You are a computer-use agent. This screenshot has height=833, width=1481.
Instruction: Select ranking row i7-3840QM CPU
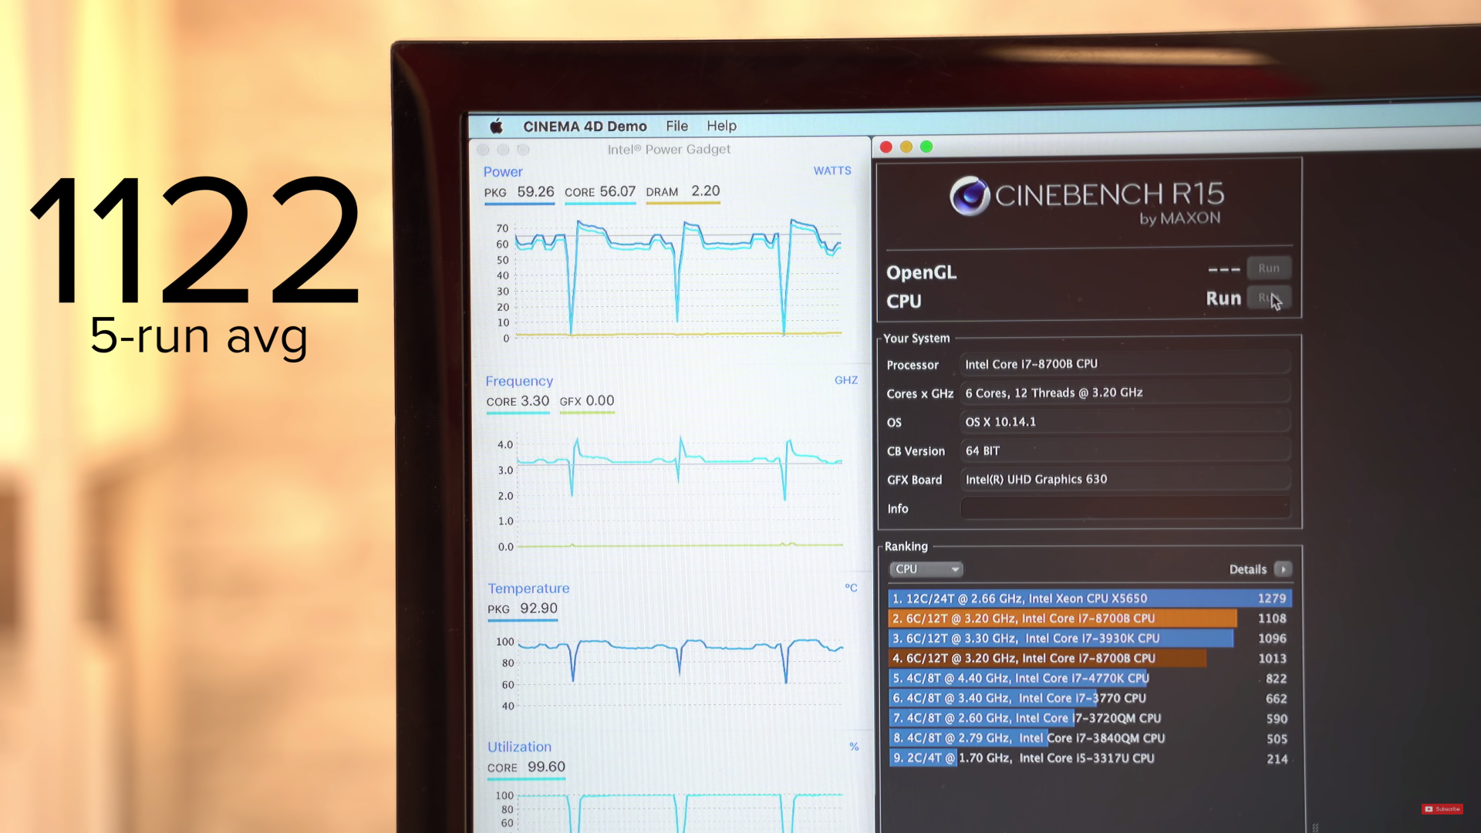pos(1090,739)
